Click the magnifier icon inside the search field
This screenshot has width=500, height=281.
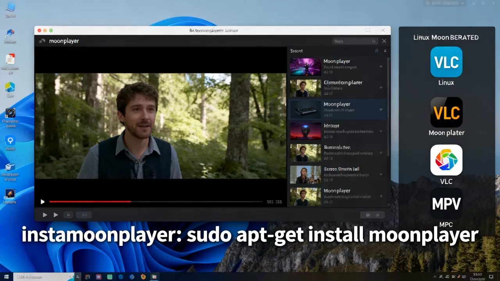(x=373, y=41)
